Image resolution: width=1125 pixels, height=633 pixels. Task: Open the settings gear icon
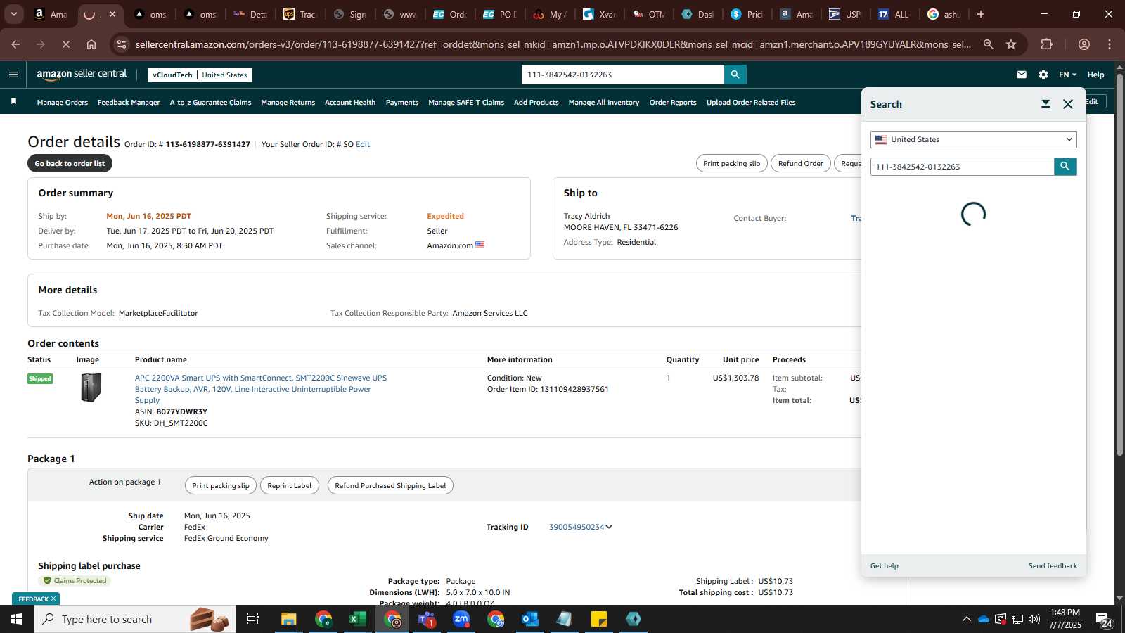1043,75
